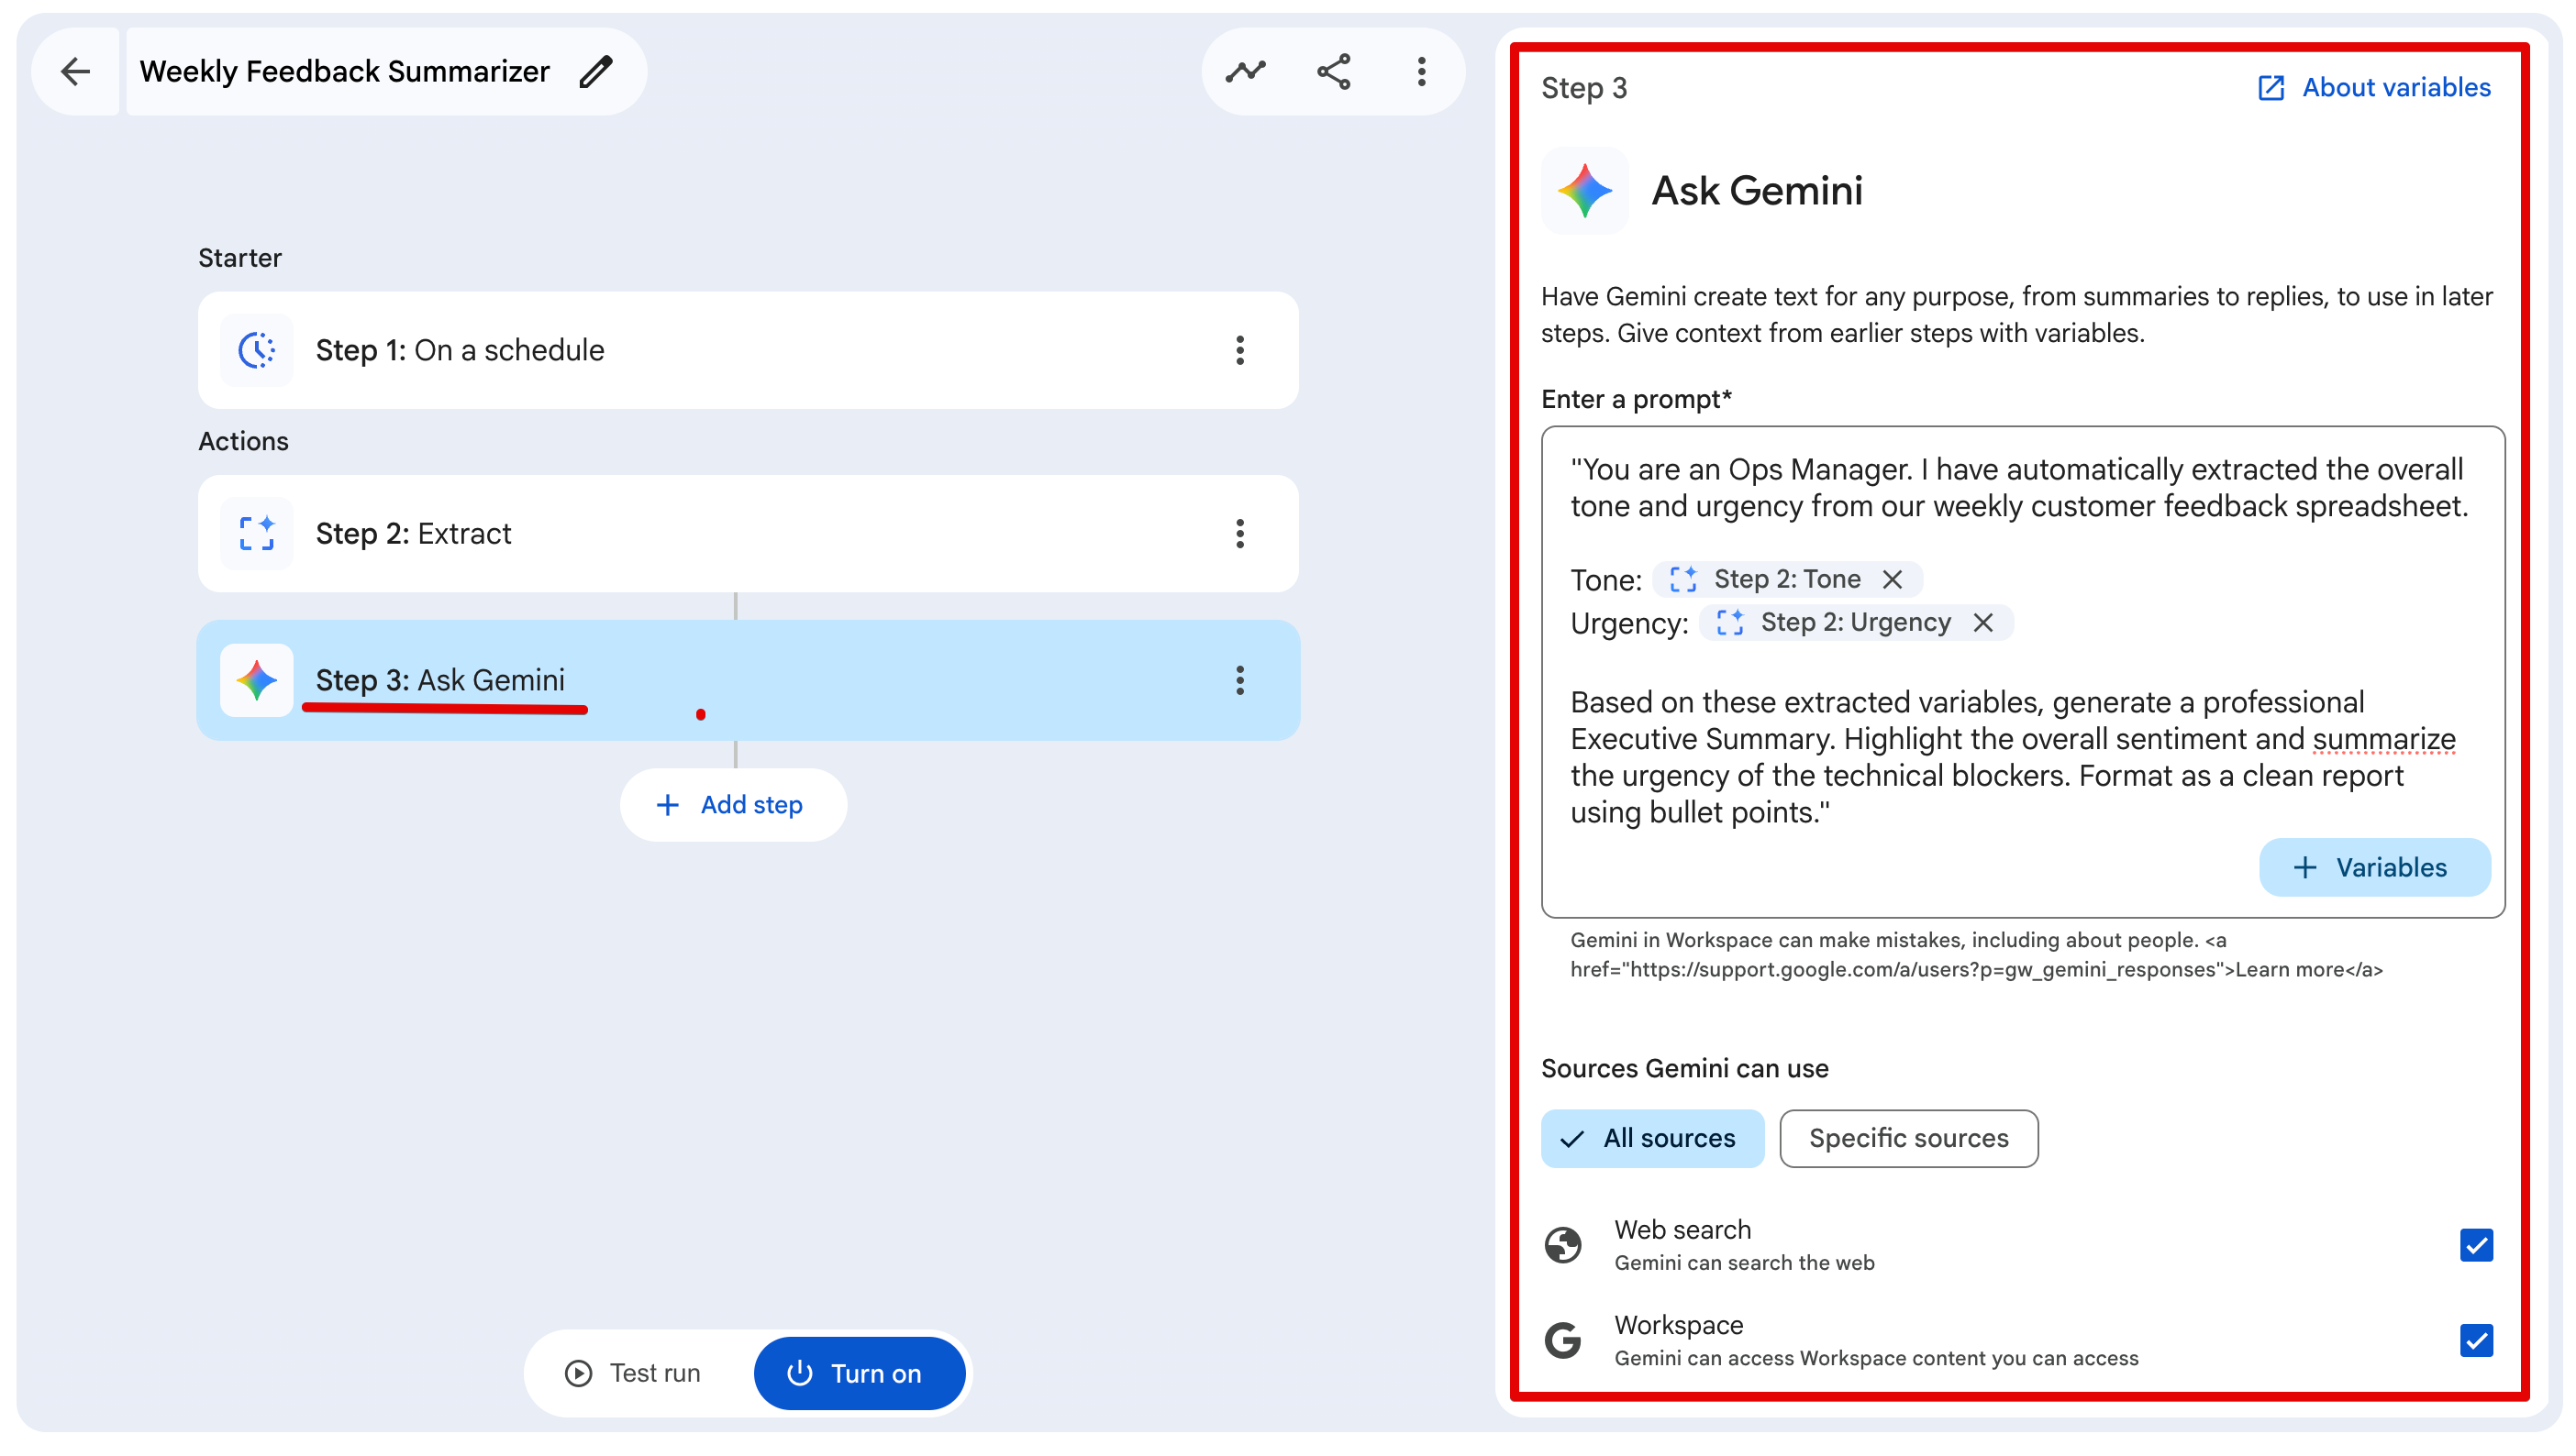This screenshot has width=2576, height=1456.
Task: Click the schedule clock icon on Step 1
Action: pyautogui.click(x=256, y=350)
